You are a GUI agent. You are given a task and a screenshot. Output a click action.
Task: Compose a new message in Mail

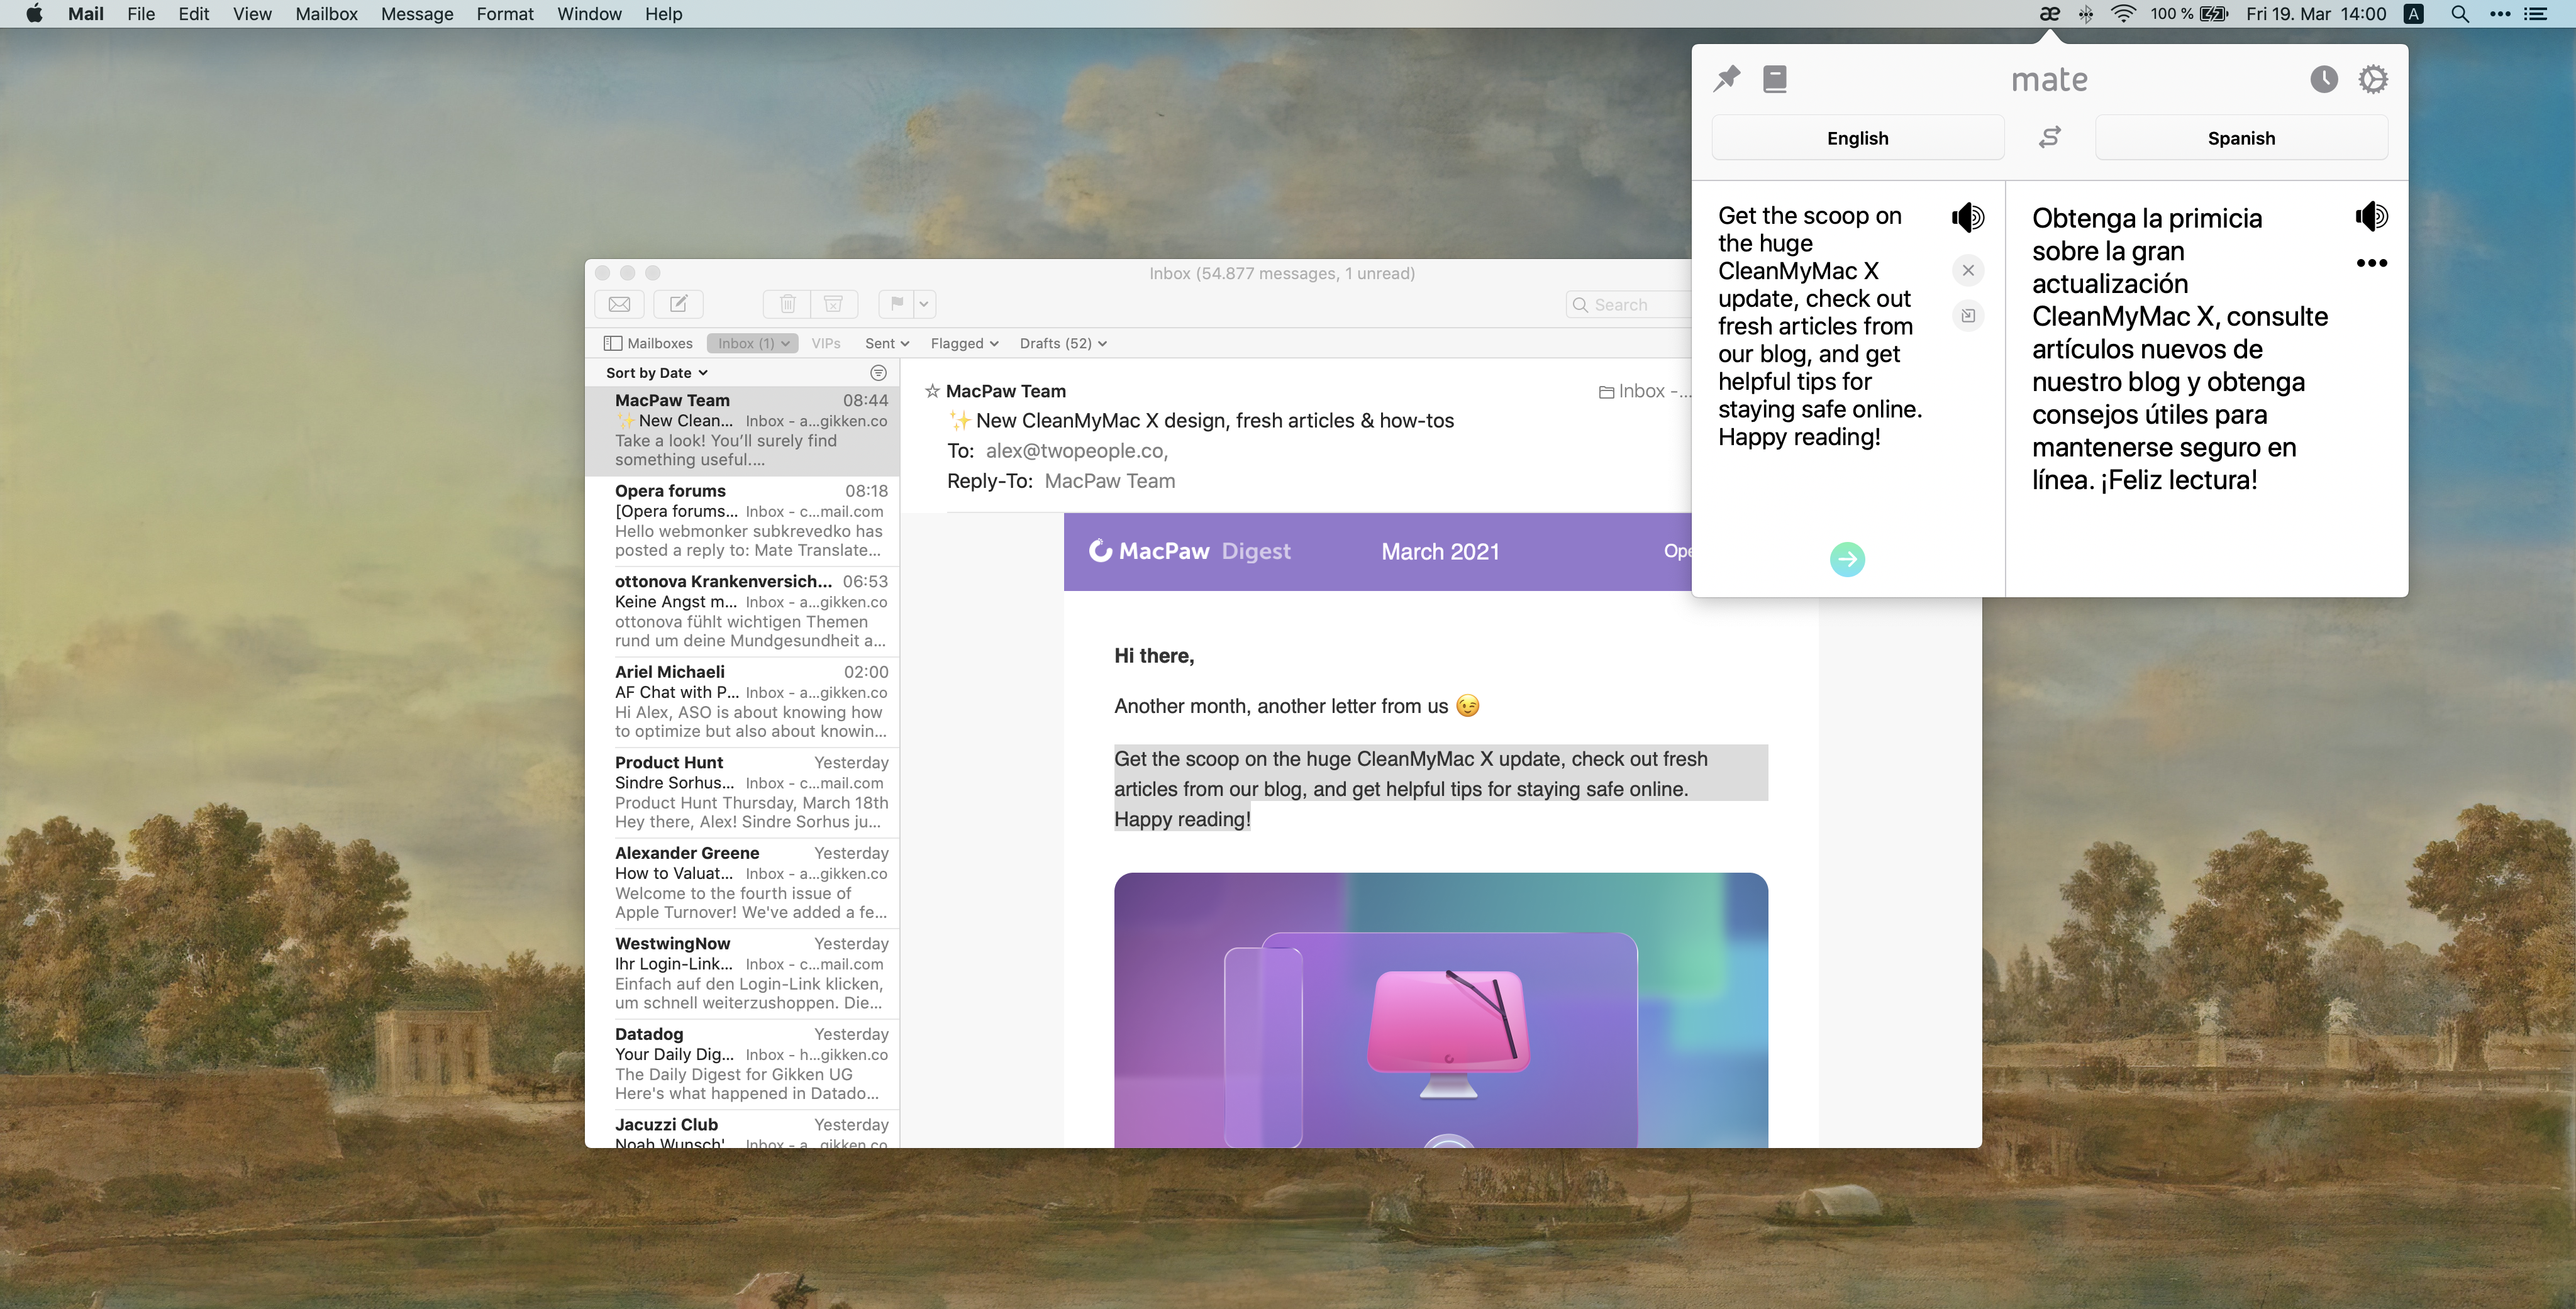point(678,304)
